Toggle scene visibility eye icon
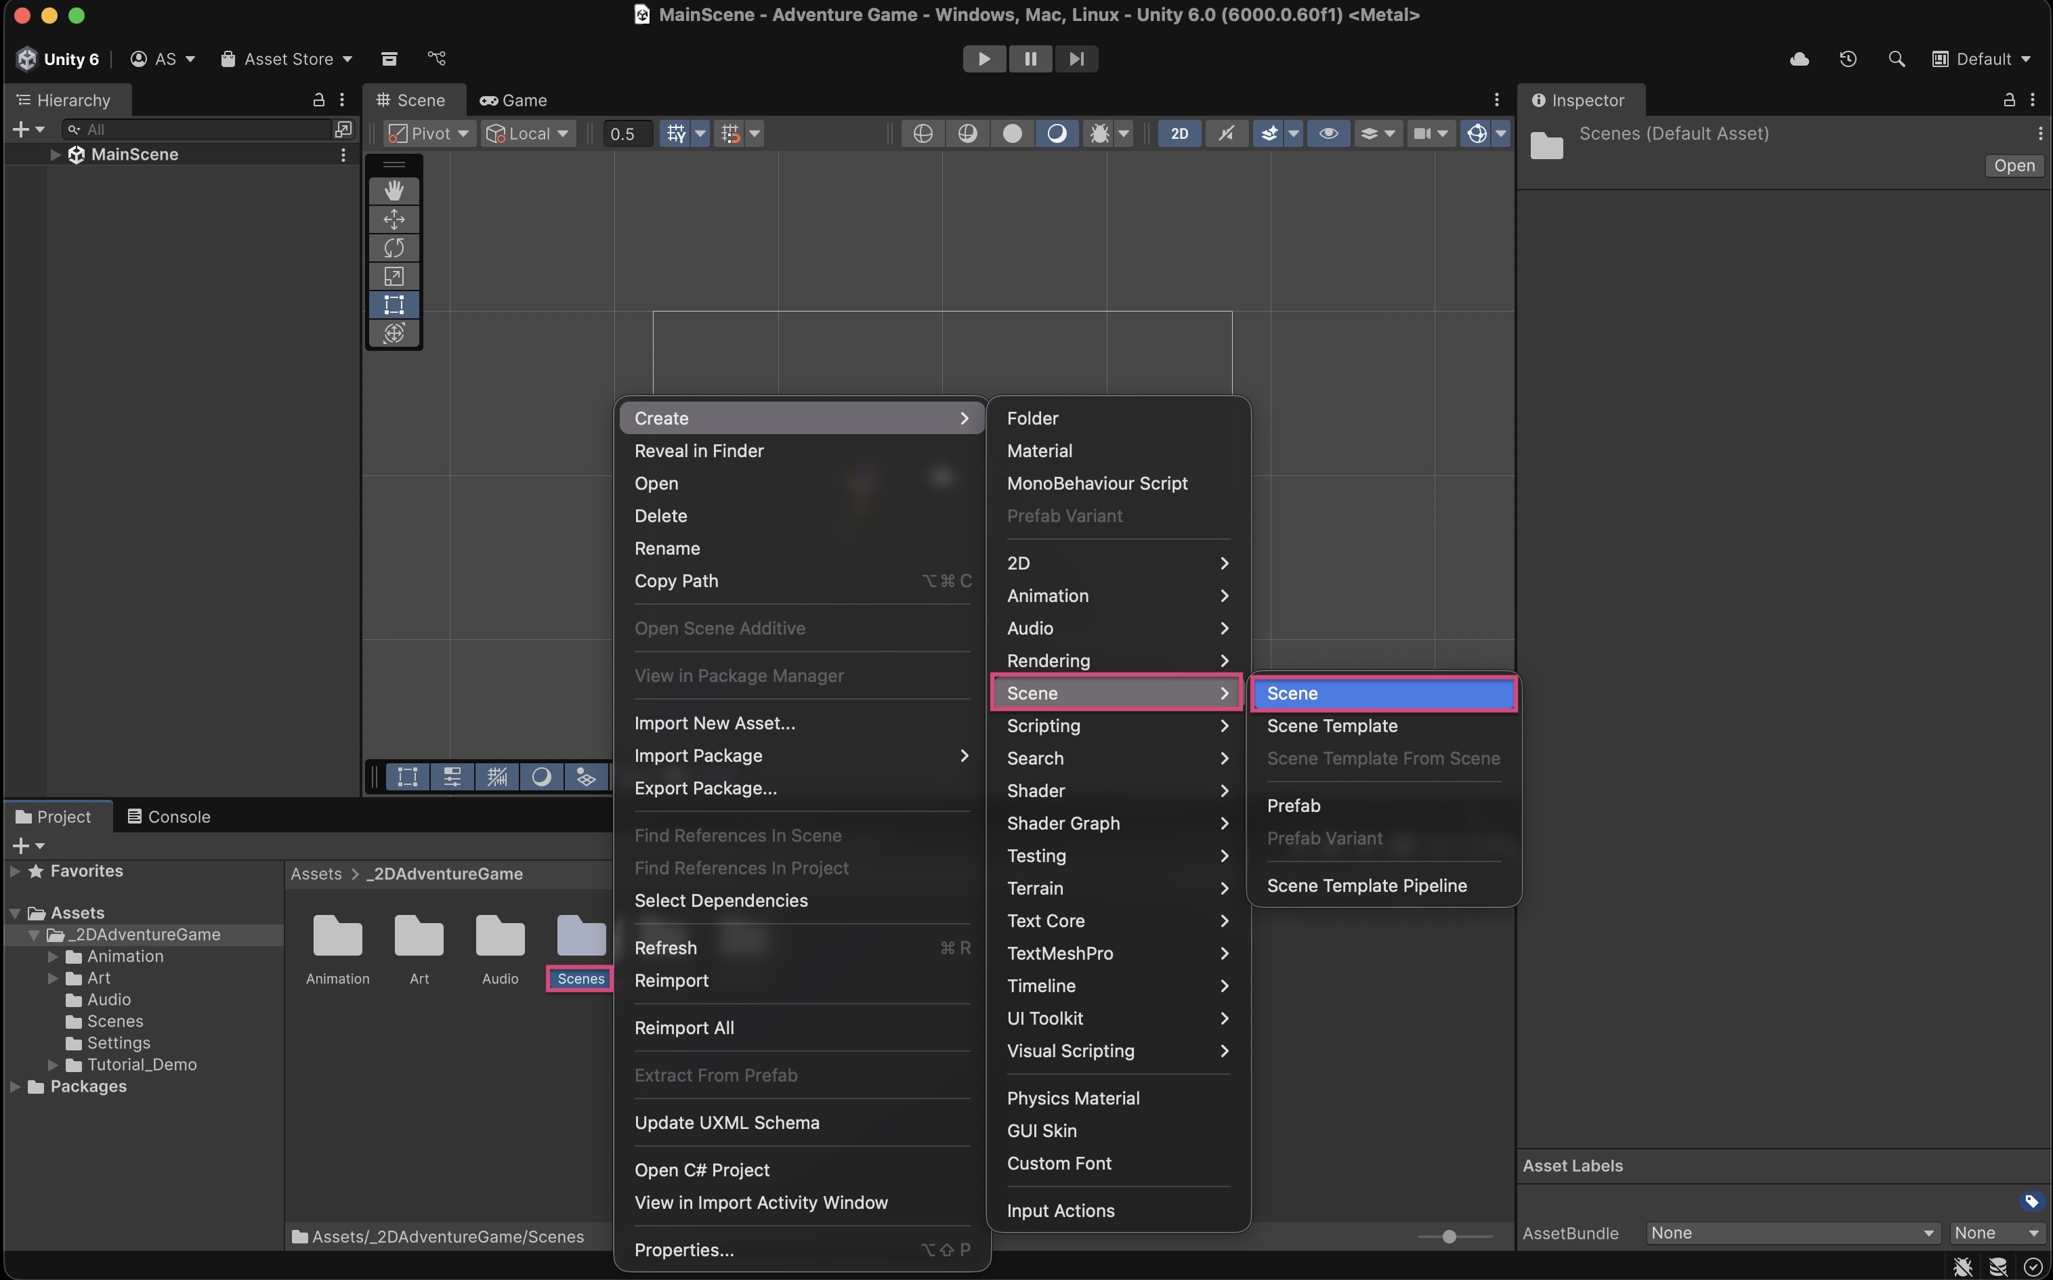Viewport: 2053px width, 1280px height. pyautogui.click(x=1328, y=133)
